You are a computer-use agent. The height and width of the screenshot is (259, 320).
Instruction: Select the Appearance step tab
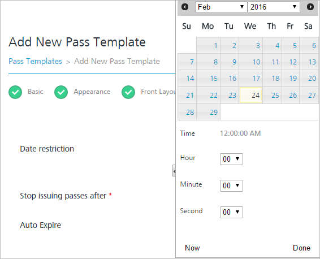[92, 92]
